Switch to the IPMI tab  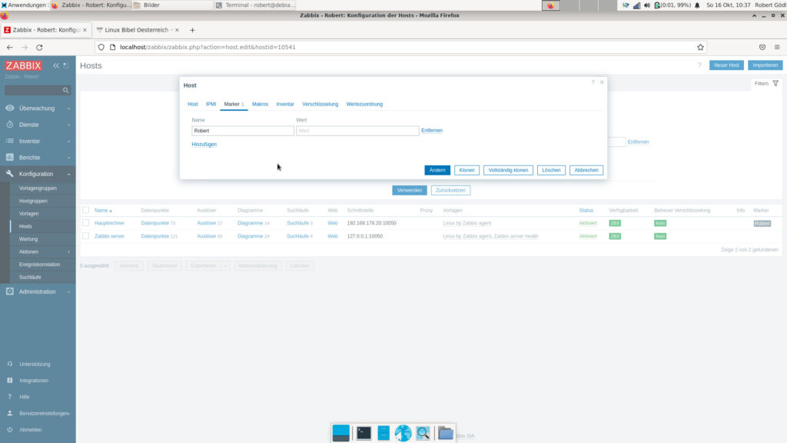(211, 104)
